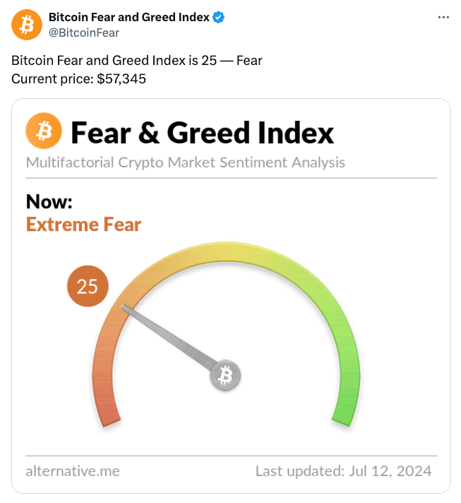The image size is (461, 503).
Task: Click the "Multifactorial Crypto Market Sentiment Analysis" subtitle
Action: click(x=185, y=162)
